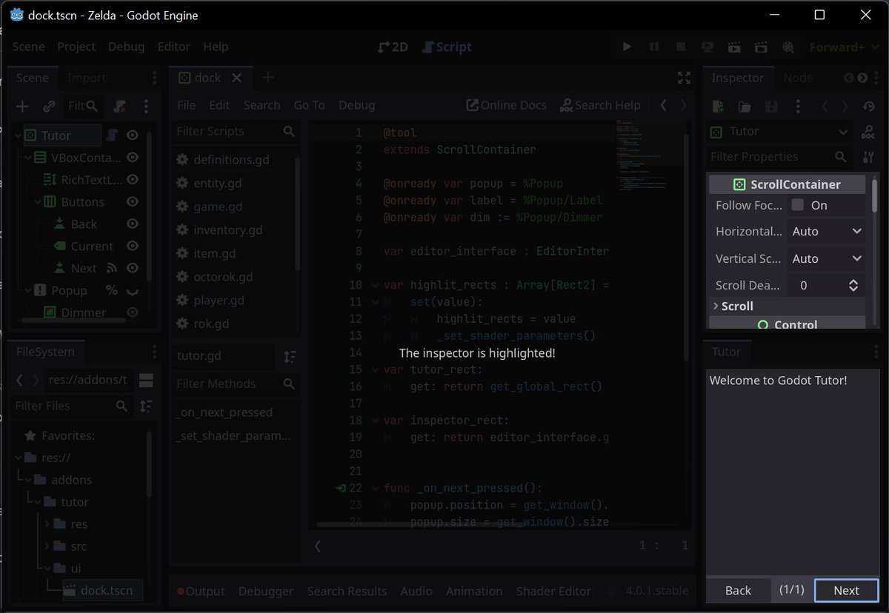Fold code at line 10 highlit_rects
Image resolution: width=889 pixels, height=613 pixels.
pos(375,285)
